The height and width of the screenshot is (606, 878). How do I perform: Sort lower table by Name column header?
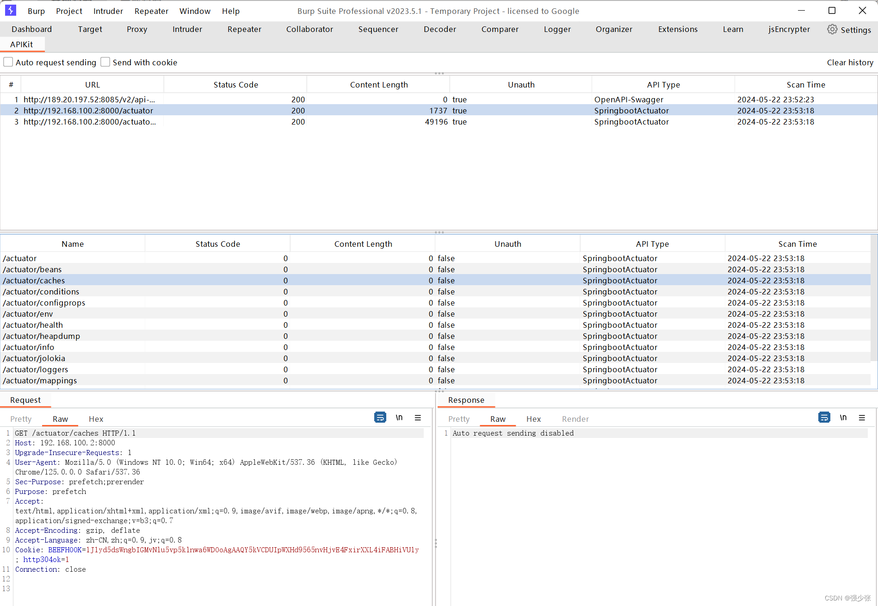[x=73, y=244]
